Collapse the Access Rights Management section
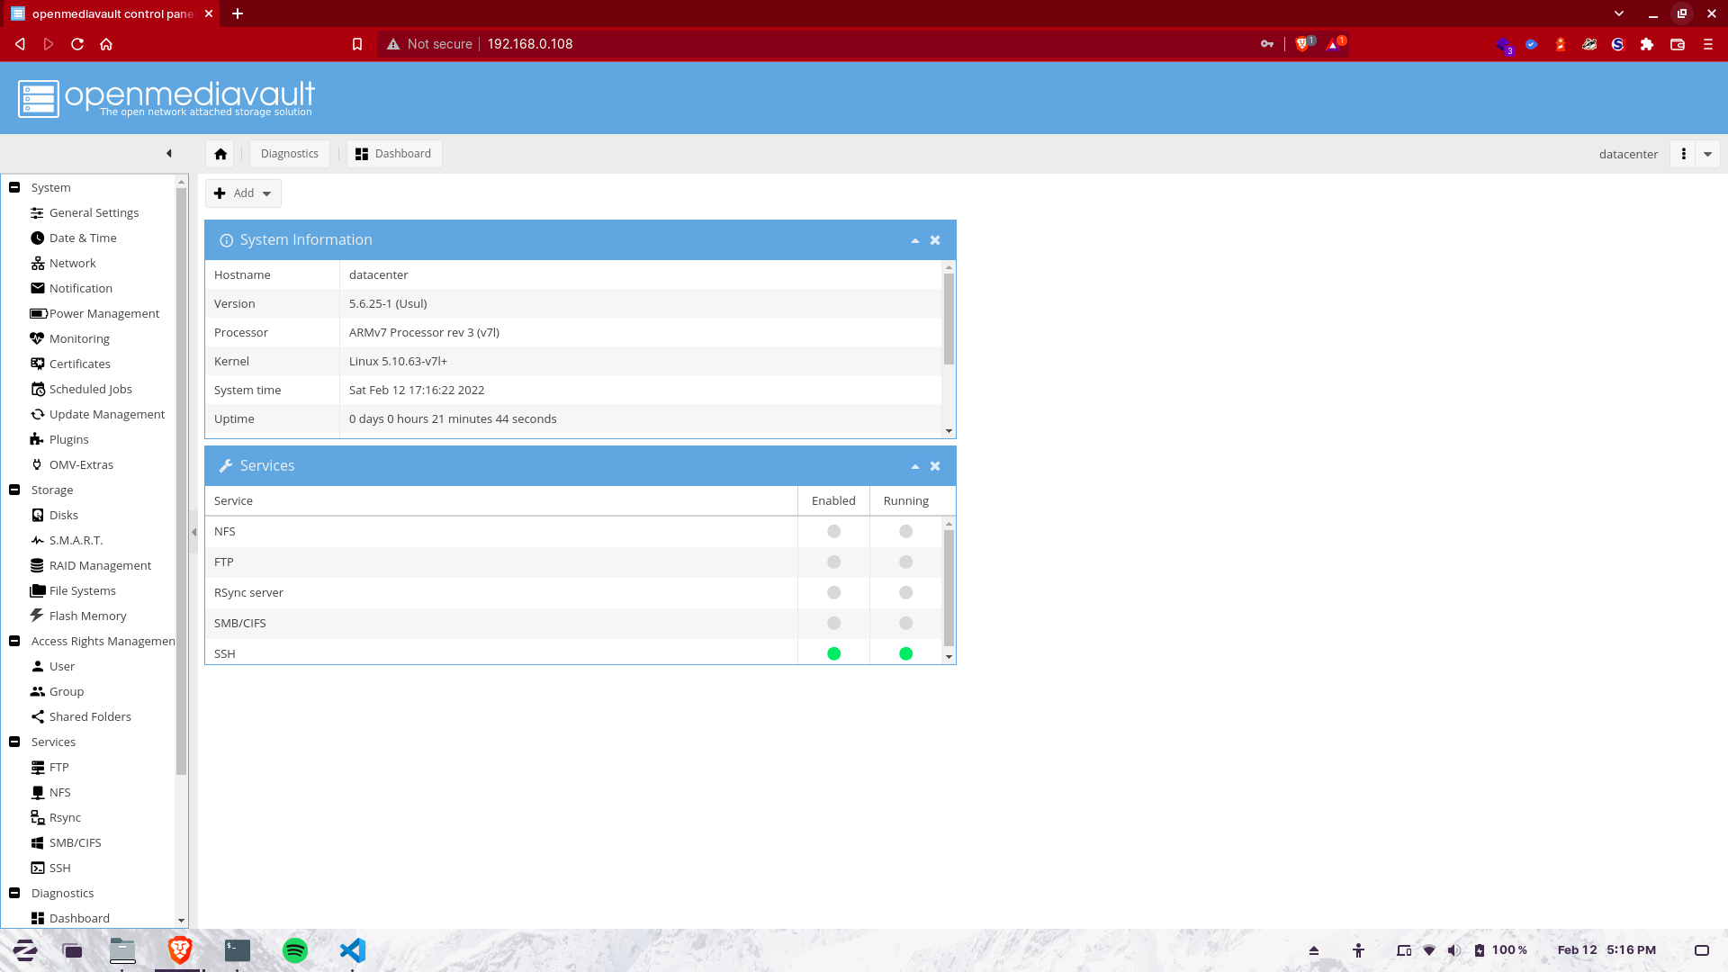1728x972 pixels. [14, 641]
